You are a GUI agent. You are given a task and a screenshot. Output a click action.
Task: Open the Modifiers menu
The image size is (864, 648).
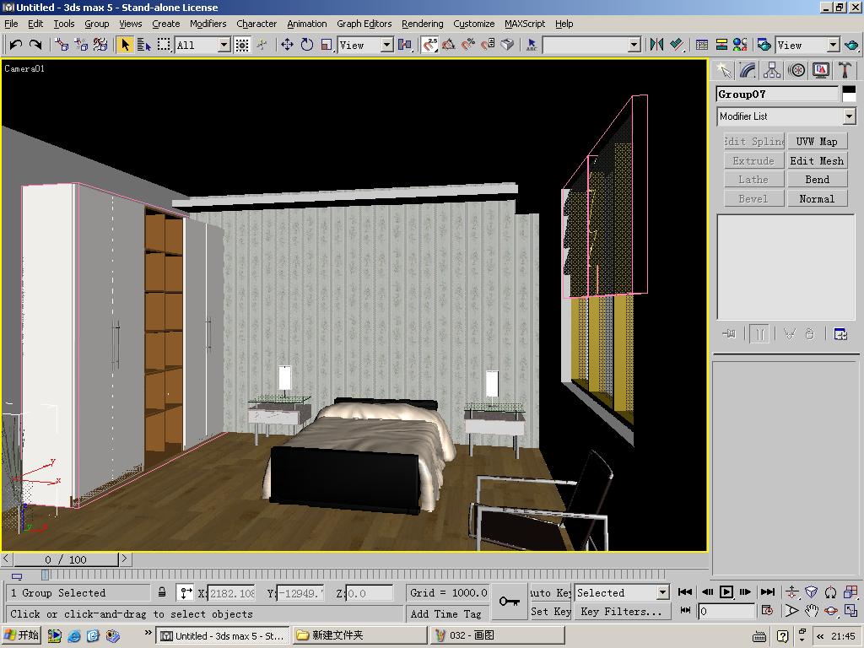coord(208,24)
